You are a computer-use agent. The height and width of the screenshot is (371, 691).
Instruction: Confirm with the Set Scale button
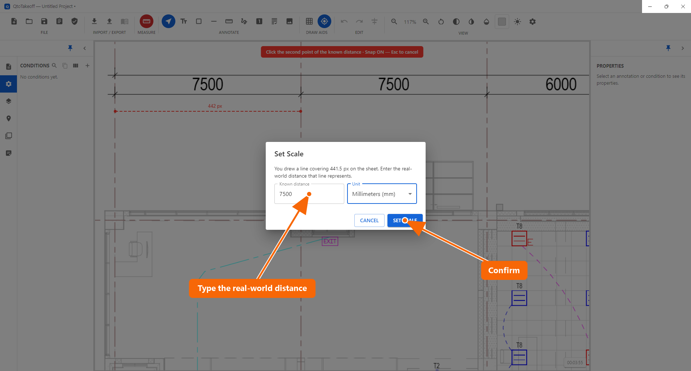[x=405, y=220]
